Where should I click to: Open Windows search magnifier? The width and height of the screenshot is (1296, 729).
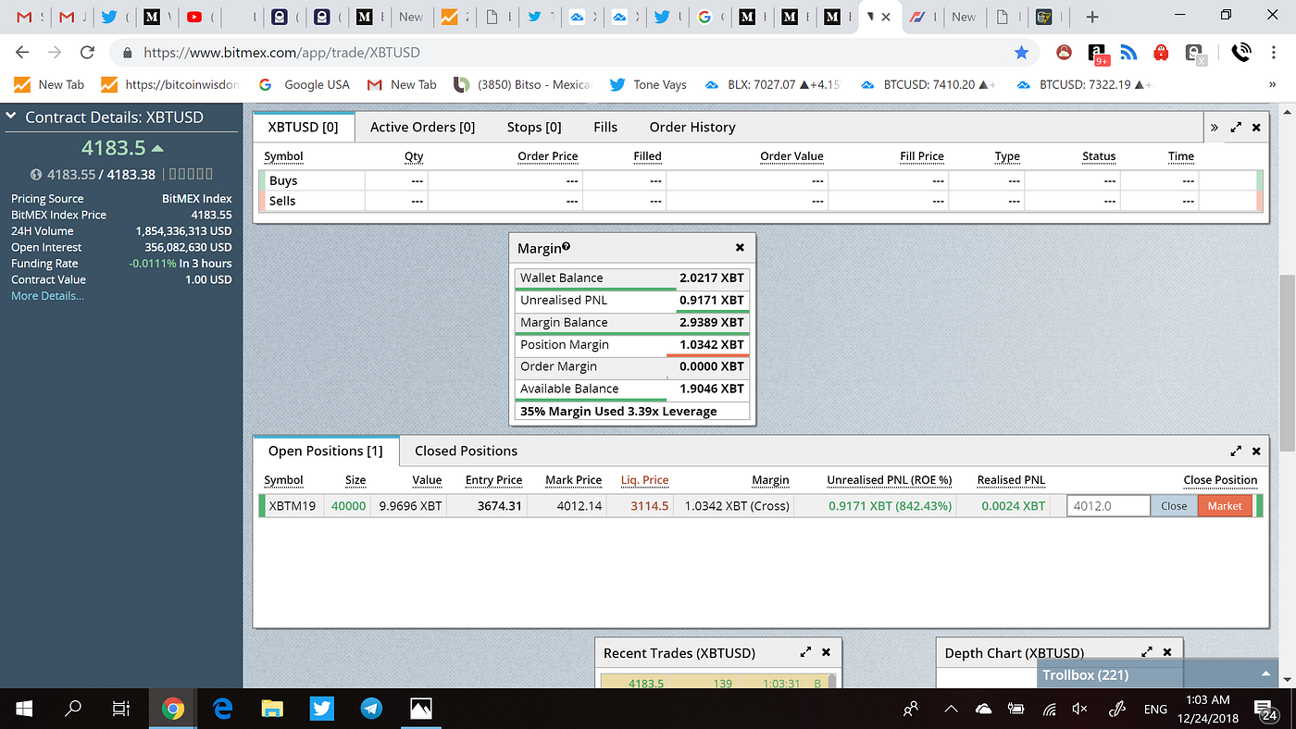pyautogui.click(x=73, y=709)
